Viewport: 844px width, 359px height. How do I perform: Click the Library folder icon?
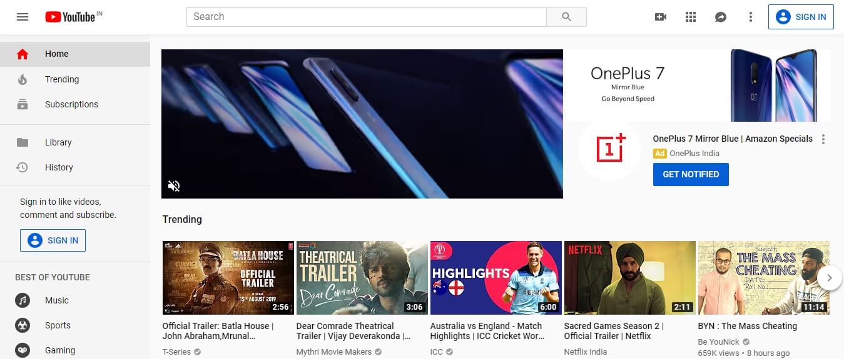(x=23, y=142)
